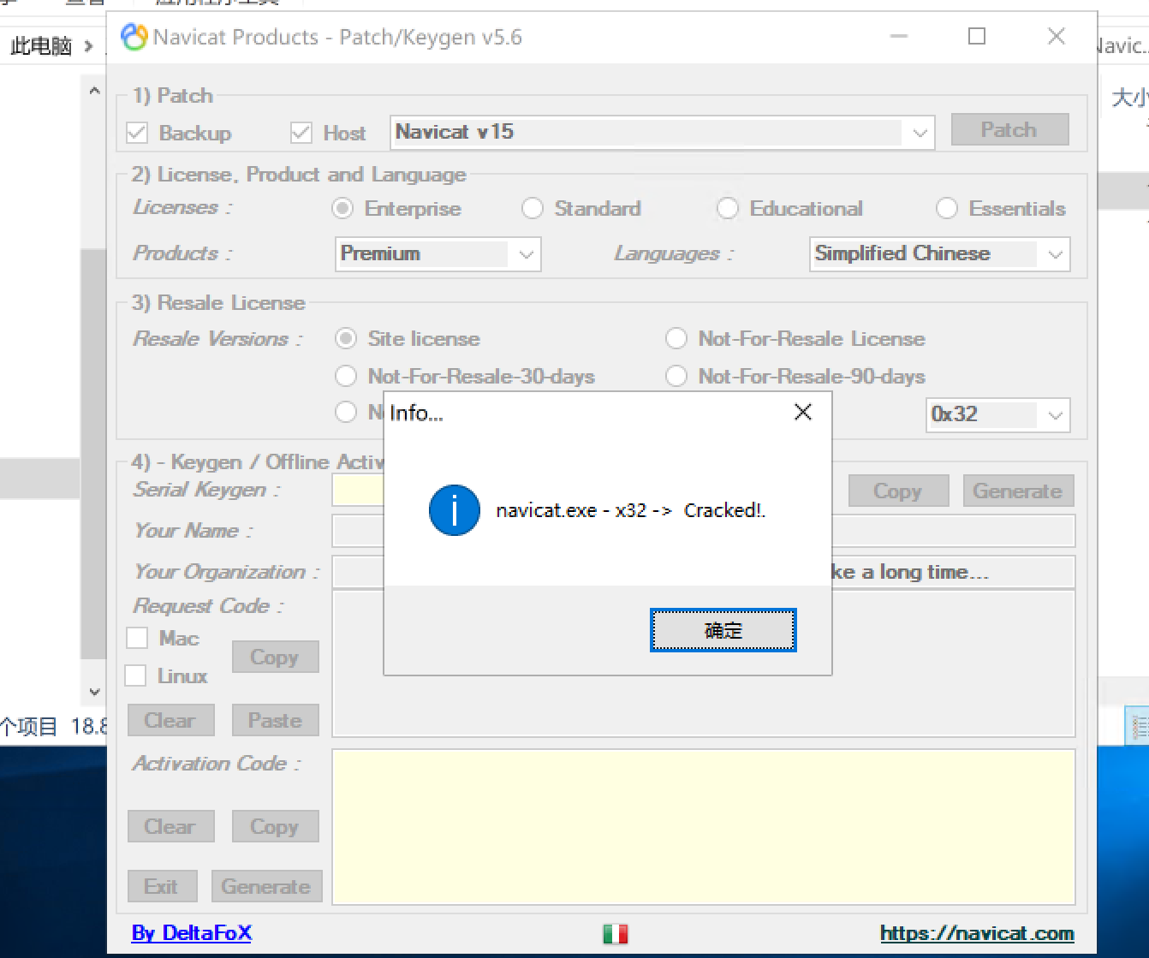Select the Essentials license radio button

click(947, 208)
